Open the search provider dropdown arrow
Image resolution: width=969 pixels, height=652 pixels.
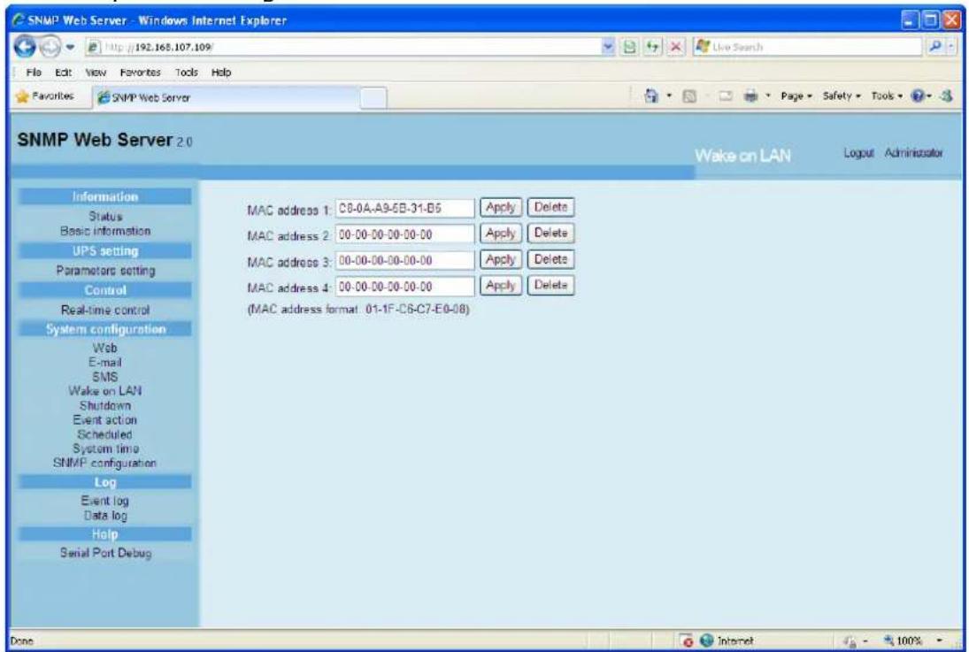[x=951, y=47]
